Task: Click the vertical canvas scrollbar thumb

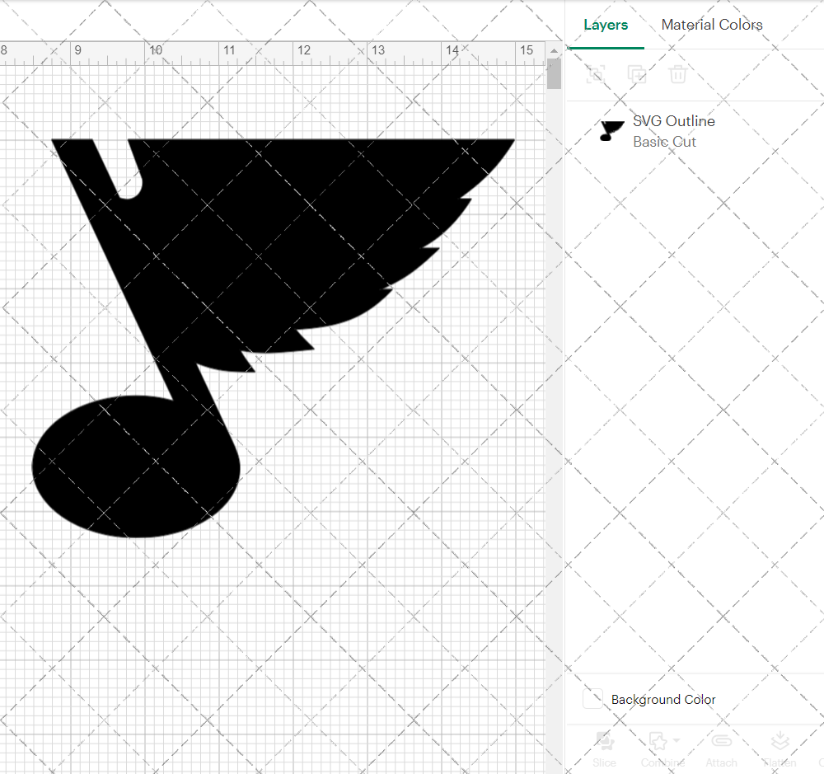Action: coord(554,73)
